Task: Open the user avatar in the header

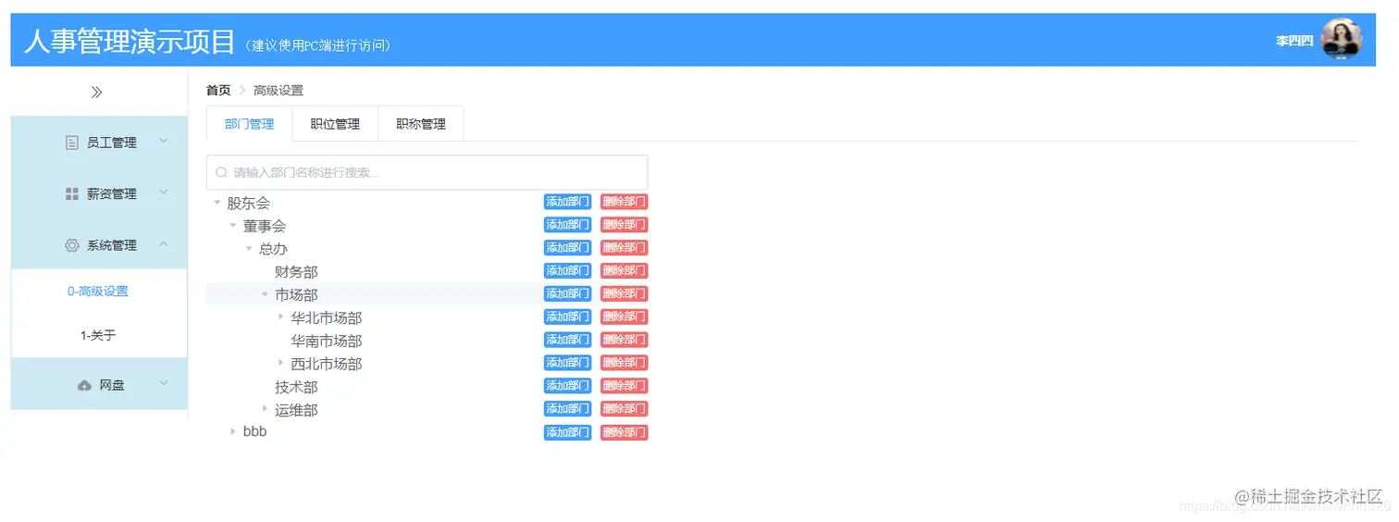Action: pos(1341,40)
